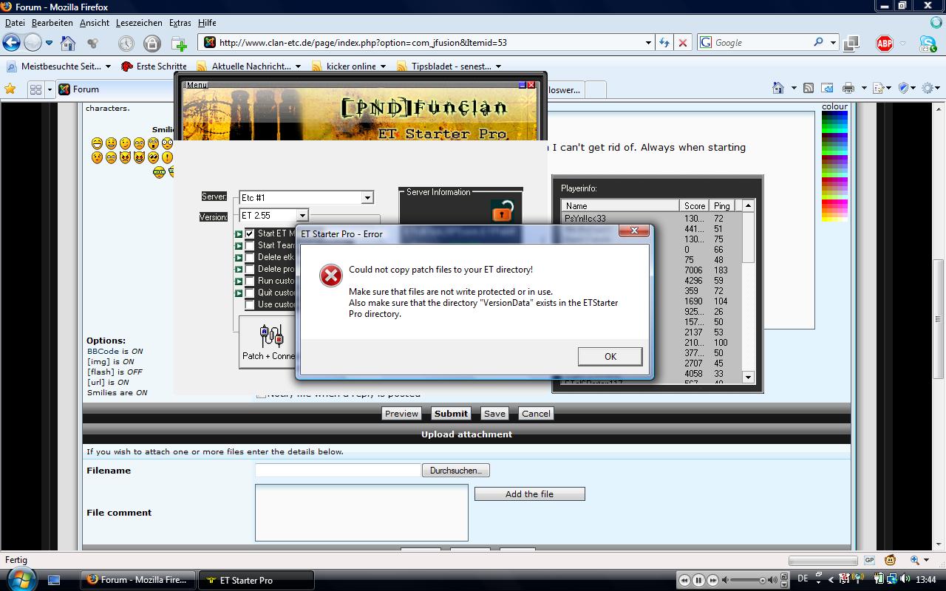Stop page loading with red X
The image size is (946, 591).
683,43
